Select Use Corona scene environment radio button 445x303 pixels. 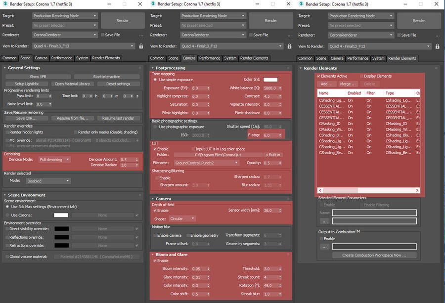click(x=7, y=215)
